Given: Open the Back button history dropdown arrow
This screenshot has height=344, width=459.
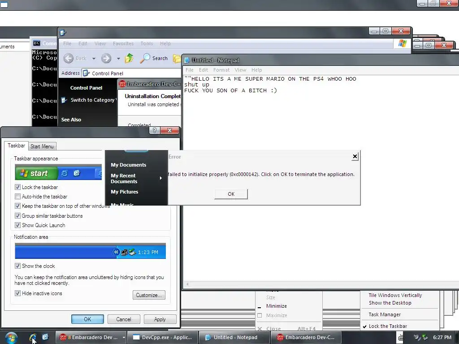Looking at the screenshot, I should coord(94,59).
